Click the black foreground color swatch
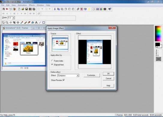The height and width of the screenshot is (117, 163). 158,44
